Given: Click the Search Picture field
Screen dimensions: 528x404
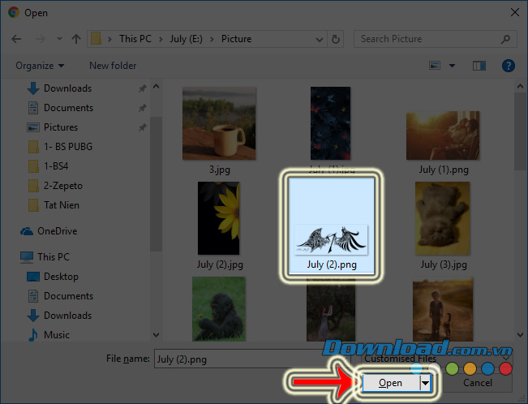Looking at the screenshot, I should click(x=435, y=39).
